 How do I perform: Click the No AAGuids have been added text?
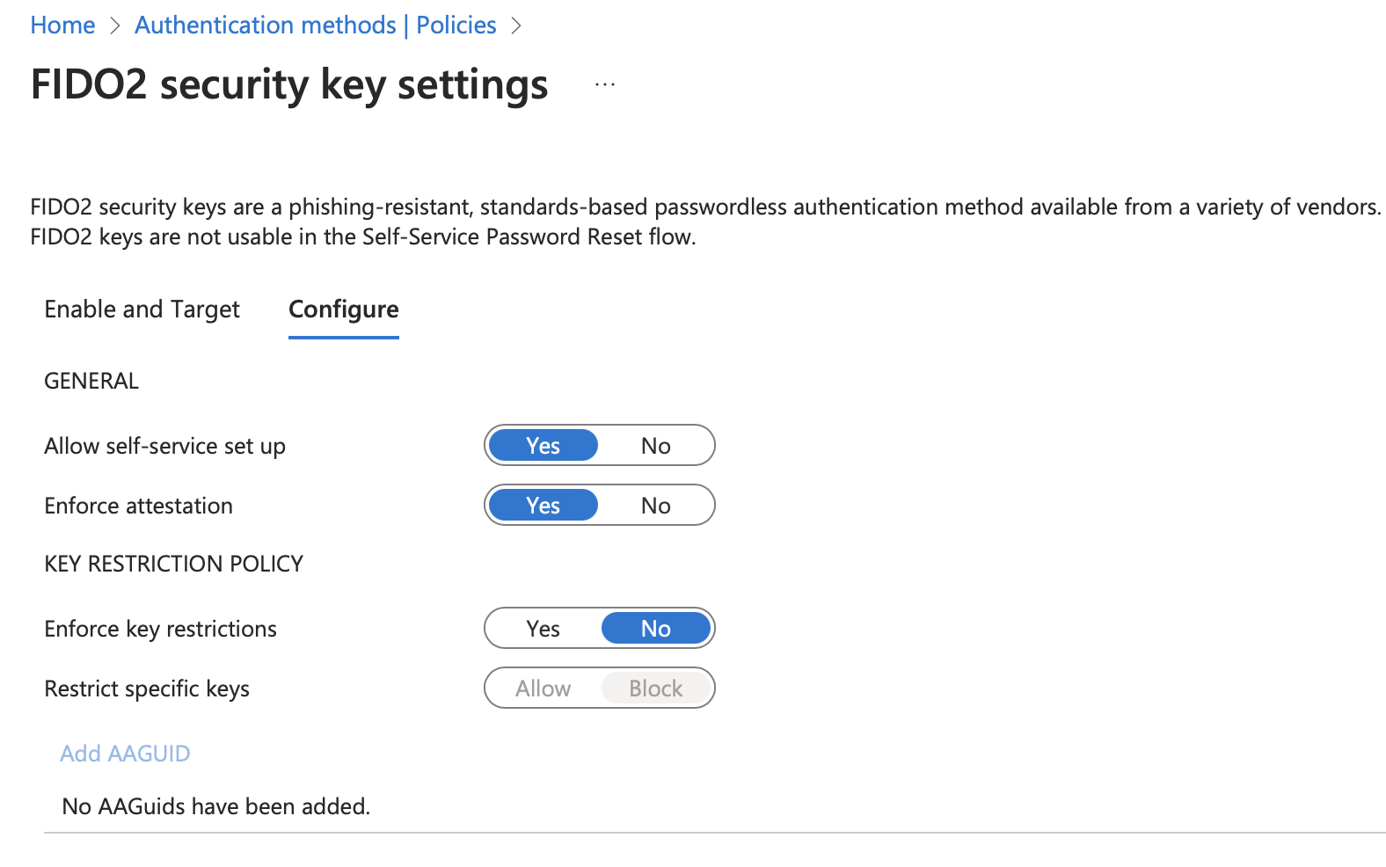tap(215, 806)
